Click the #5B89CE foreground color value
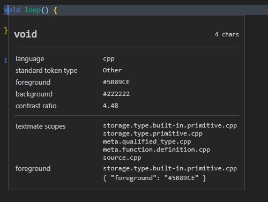This screenshot has height=202, width=268. click(x=116, y=82)
